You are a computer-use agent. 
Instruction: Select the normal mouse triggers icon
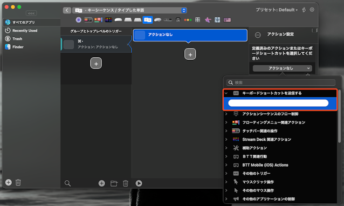click(x=157, y=20)
